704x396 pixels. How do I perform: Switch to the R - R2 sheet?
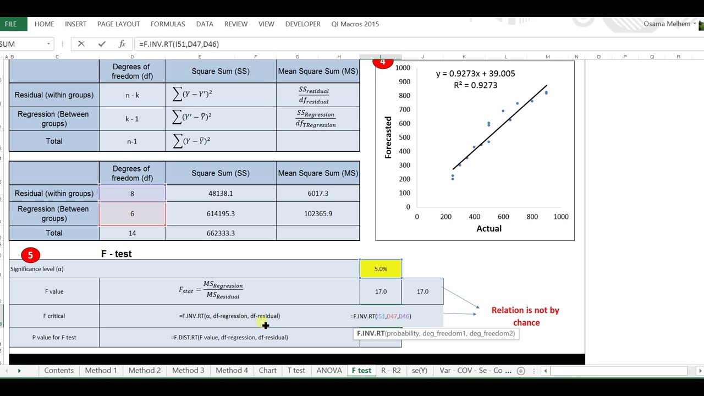(x=391, y=371)
